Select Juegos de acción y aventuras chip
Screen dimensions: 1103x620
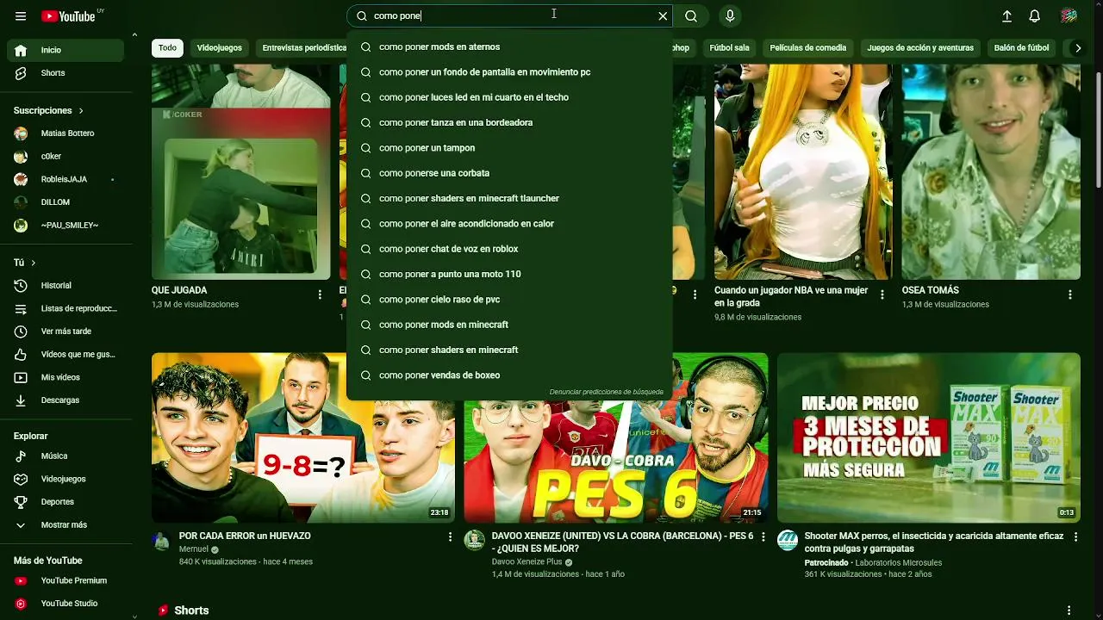[920, 48]
